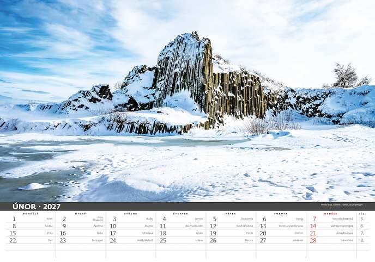This screenshot has width=375, height=262.
Task: Pick date 19 under Pátek
Action: [x=213, y=233]
